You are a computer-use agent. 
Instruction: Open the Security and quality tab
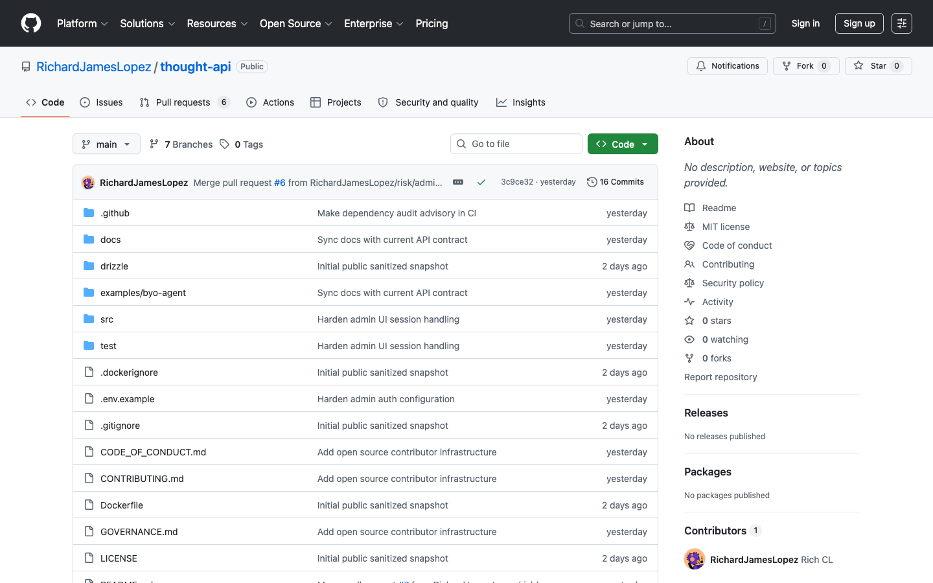pyautogui.click(x=428, y=102)
